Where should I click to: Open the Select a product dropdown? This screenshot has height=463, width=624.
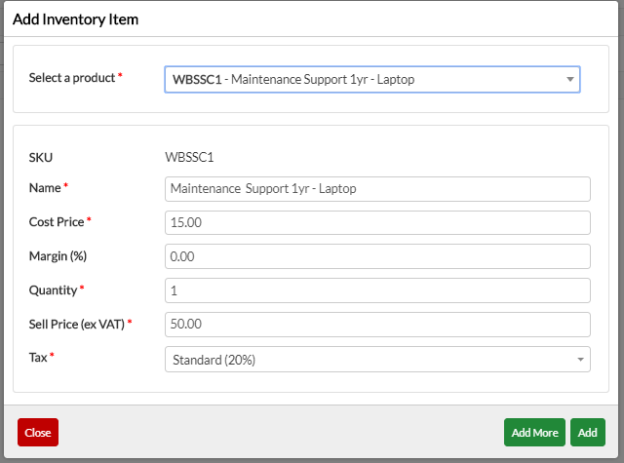[372, 80]
